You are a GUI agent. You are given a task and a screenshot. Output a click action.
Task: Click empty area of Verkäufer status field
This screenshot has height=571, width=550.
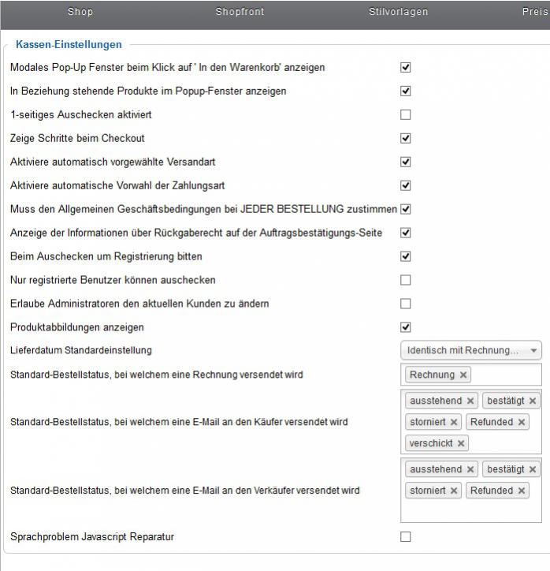[x=470, y=511]
